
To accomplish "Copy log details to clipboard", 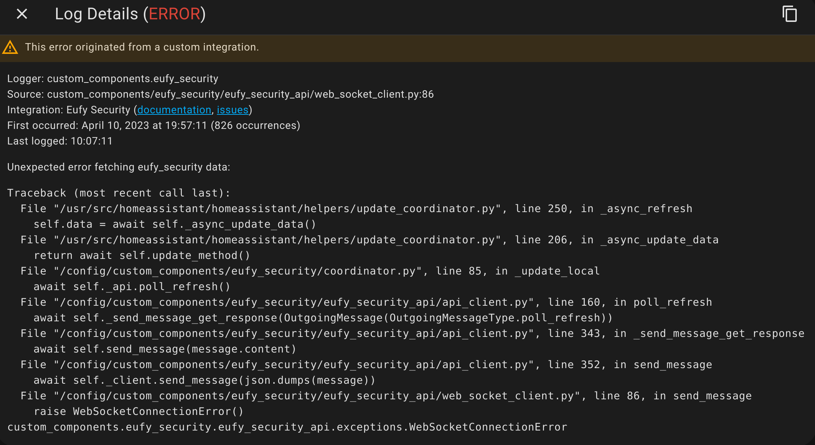I will click(x=789, y=14).
